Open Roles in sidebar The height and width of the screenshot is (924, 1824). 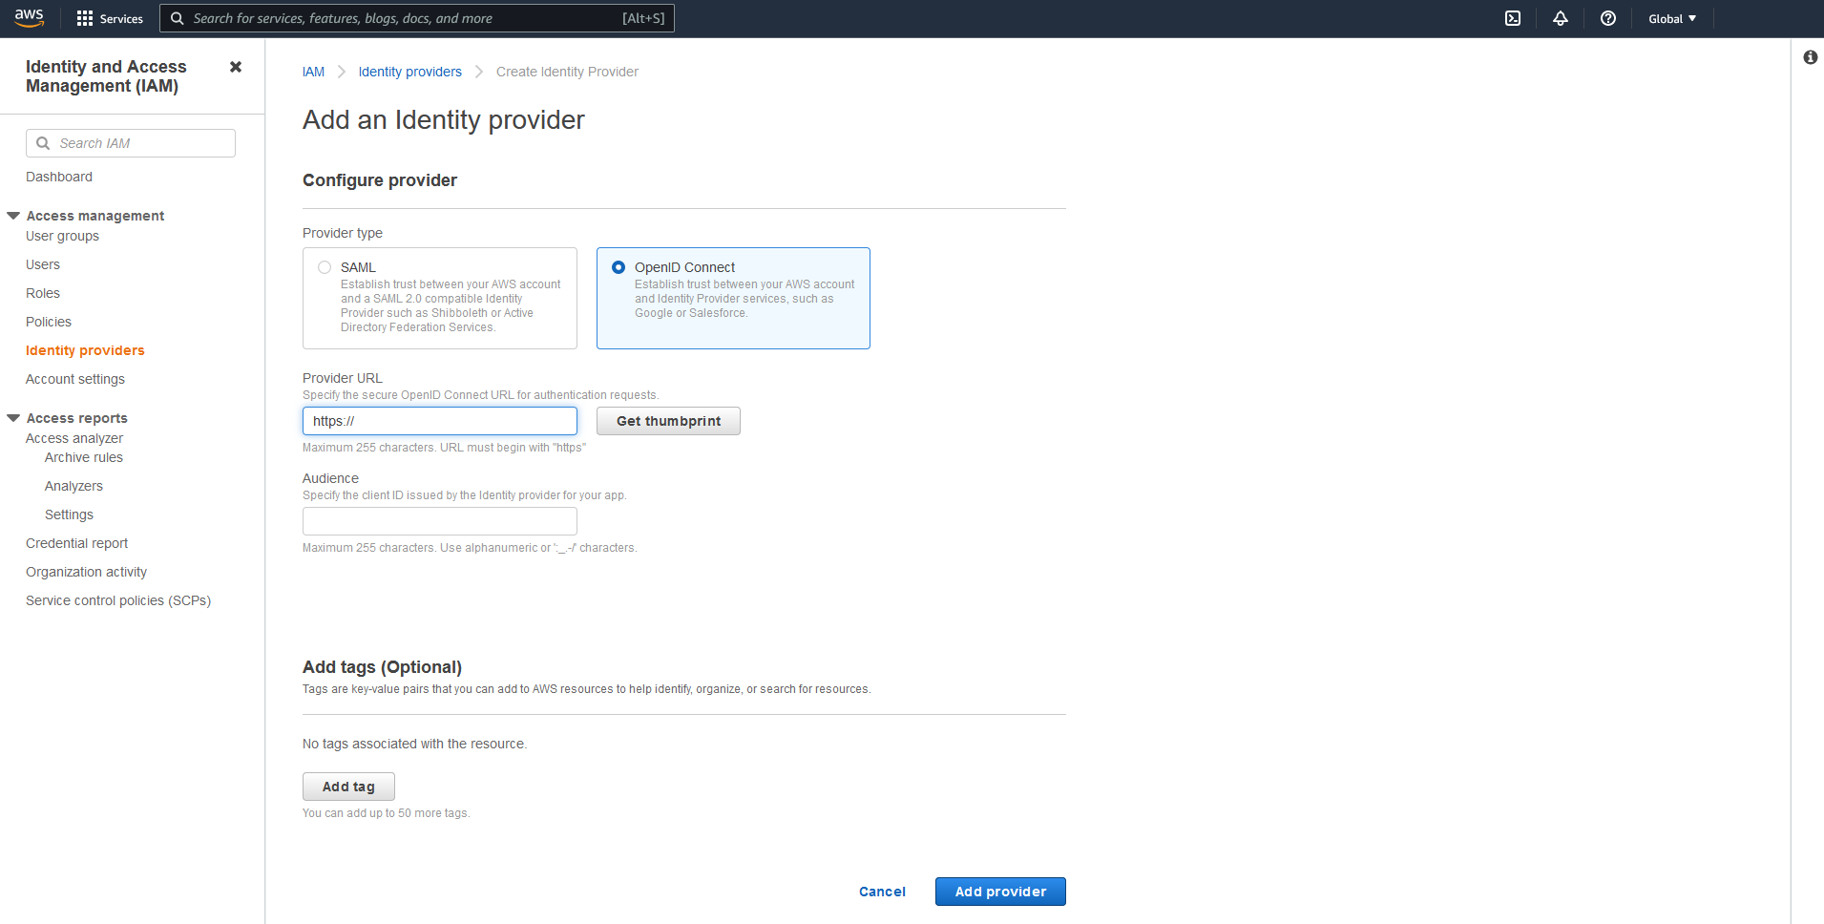(43, 293)
